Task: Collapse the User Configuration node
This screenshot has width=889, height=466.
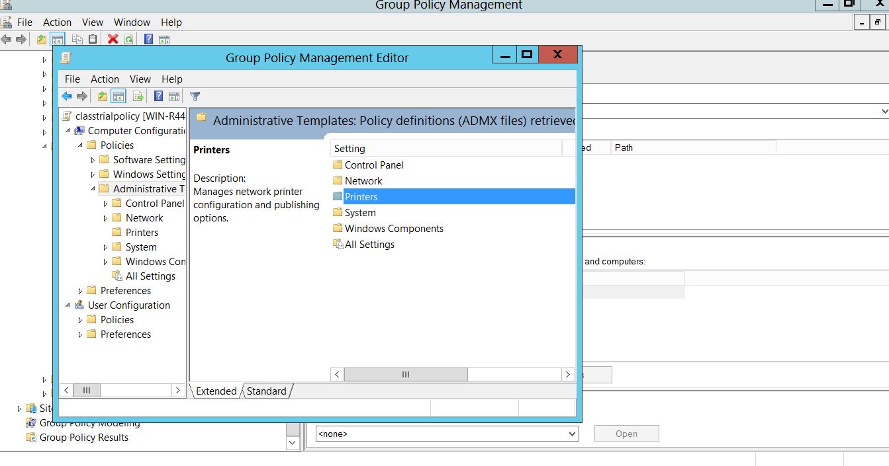Action: click(x=68, y=305)
